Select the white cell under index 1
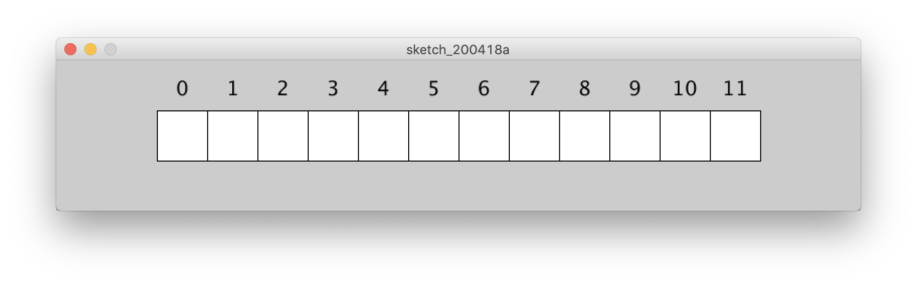Viewport: 917px width, 285px height. click(233, 136)
